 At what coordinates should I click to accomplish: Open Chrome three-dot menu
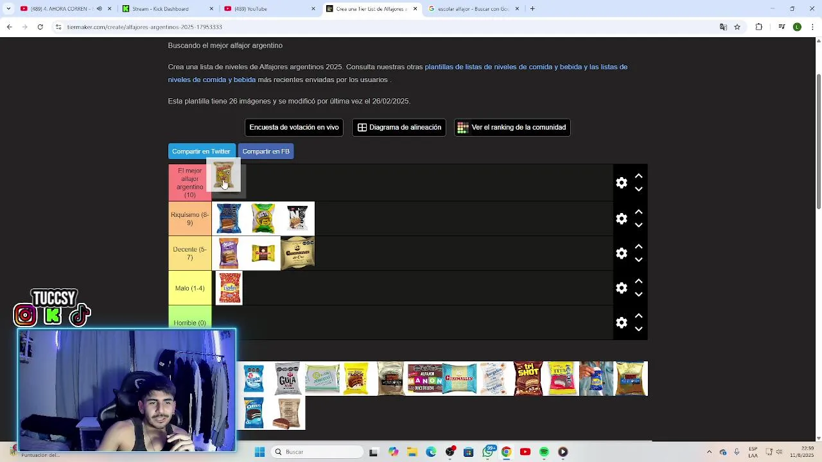point(812,27)
